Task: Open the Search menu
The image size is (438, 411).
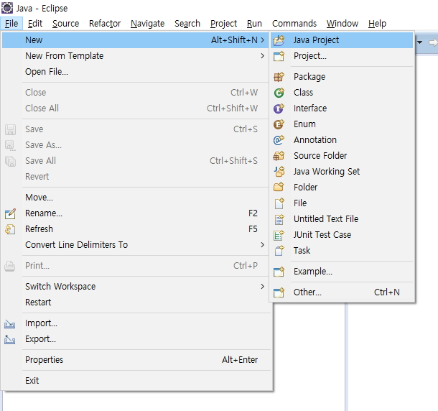Action: click(x=187, y=24)
